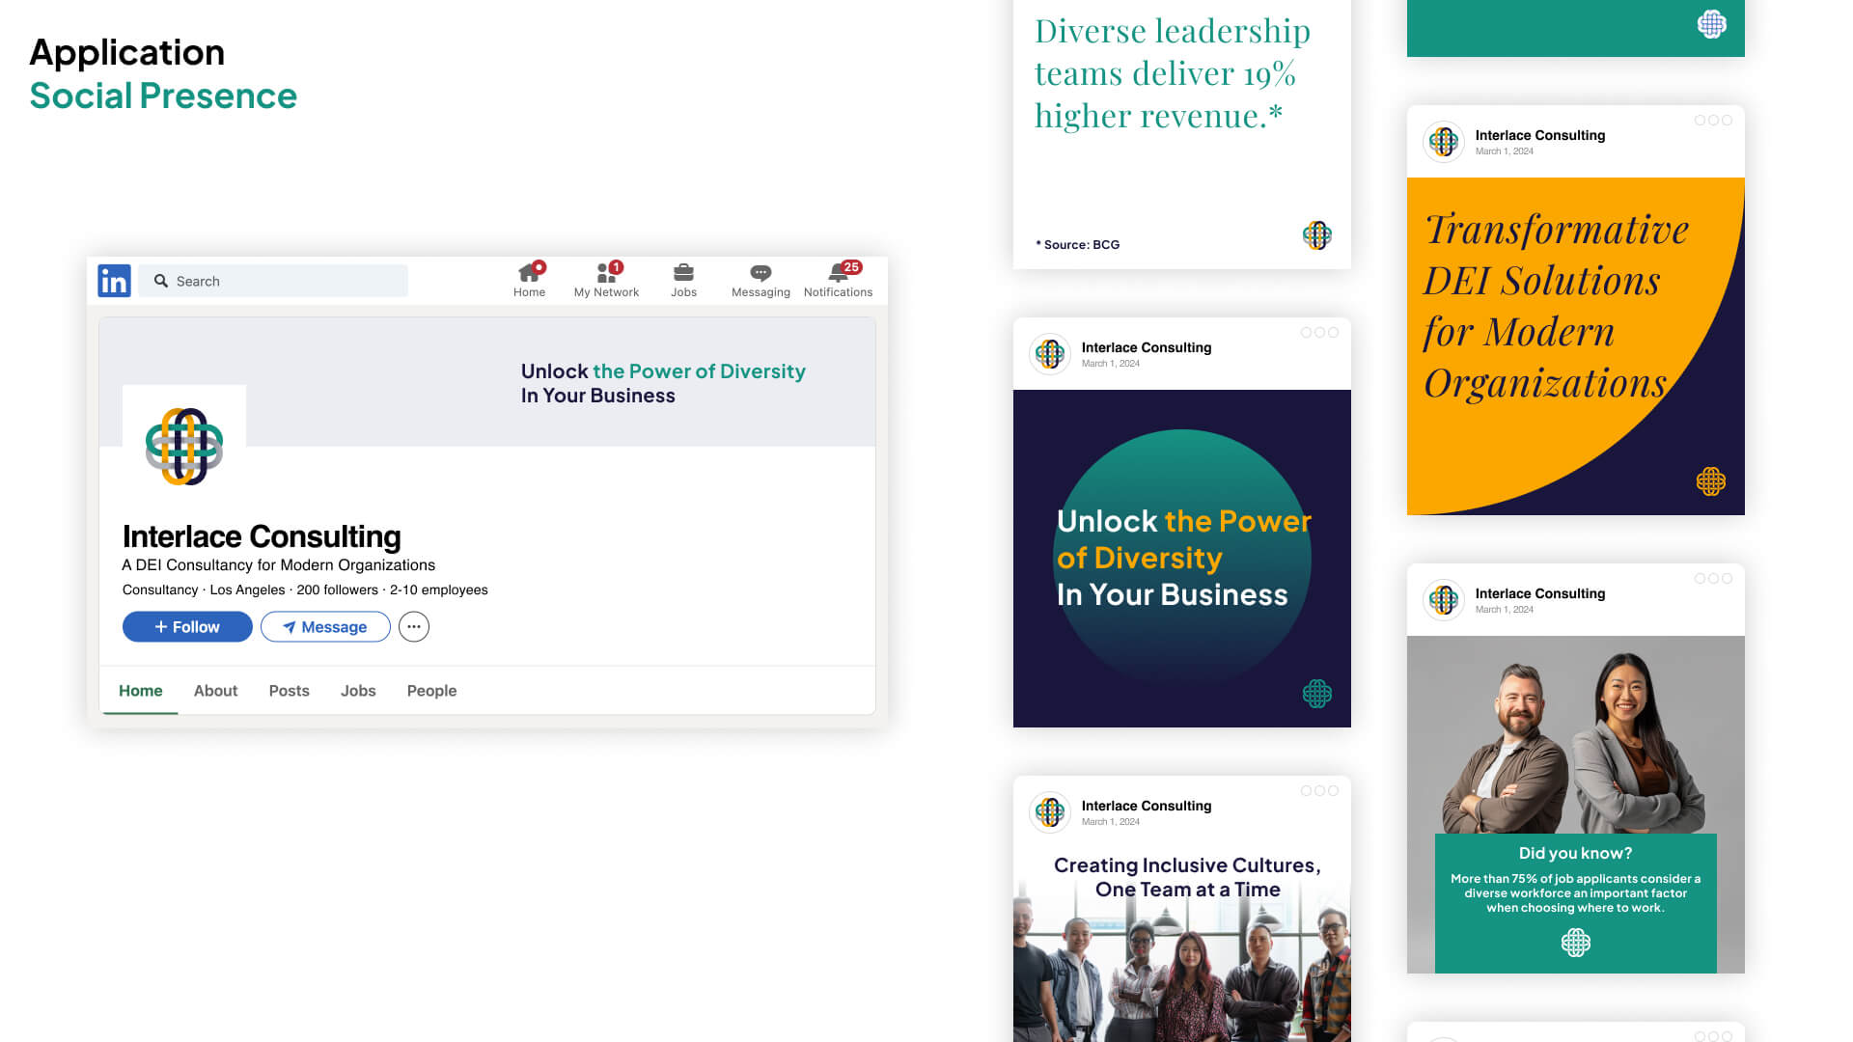
Task: Click logo mark beside Source: BCG
Action: [x=1317, y=235]
